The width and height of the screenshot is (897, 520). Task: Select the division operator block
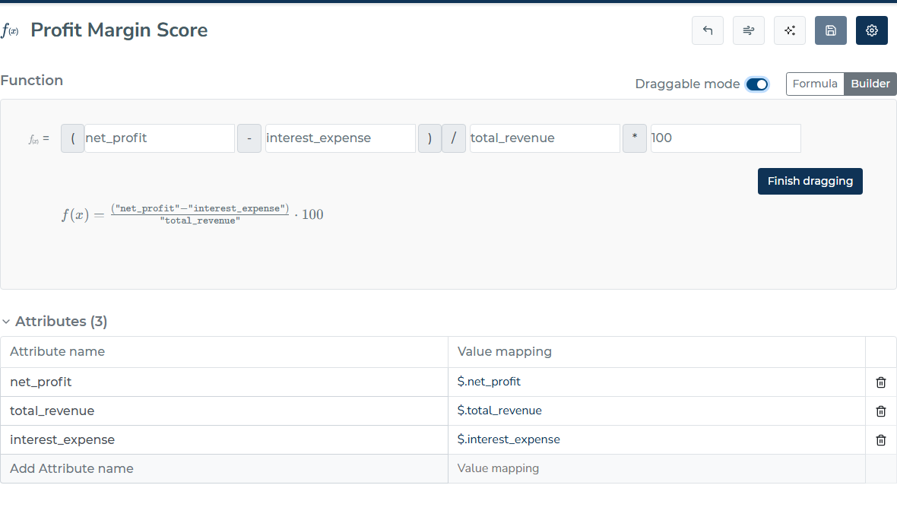[x=454, y=138]
